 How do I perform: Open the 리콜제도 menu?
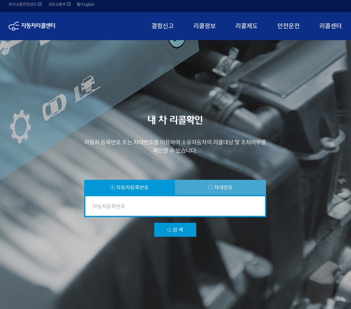tap(246, 26)
